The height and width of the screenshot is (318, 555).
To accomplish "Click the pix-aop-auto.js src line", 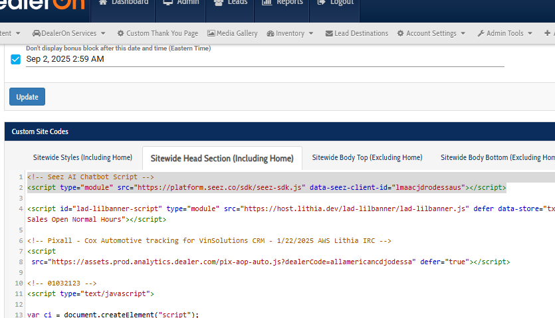I will (271, 262).
